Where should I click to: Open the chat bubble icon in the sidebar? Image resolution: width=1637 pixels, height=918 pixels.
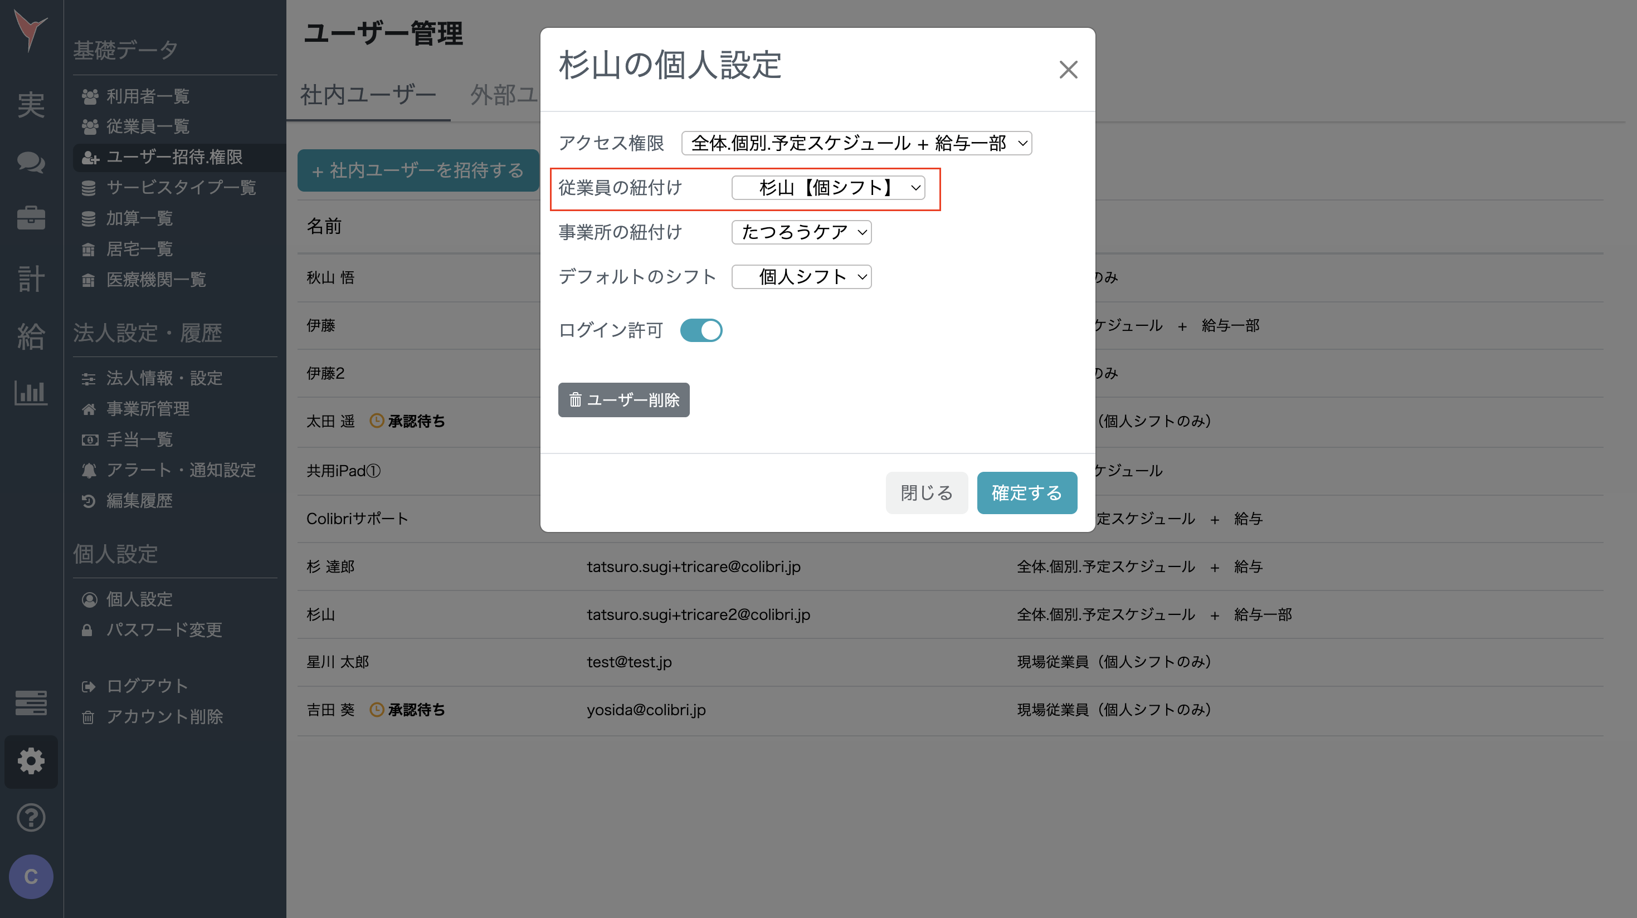pyautogui.click(x=31, y=163)
